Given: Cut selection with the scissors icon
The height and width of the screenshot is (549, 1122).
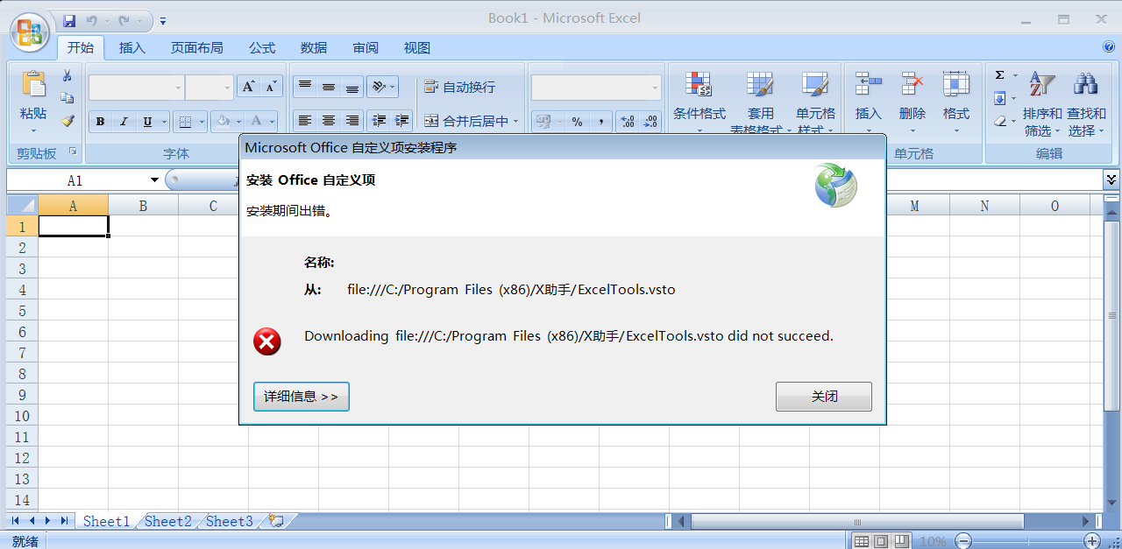Looking at the screenshot, I should coord(67,76).
